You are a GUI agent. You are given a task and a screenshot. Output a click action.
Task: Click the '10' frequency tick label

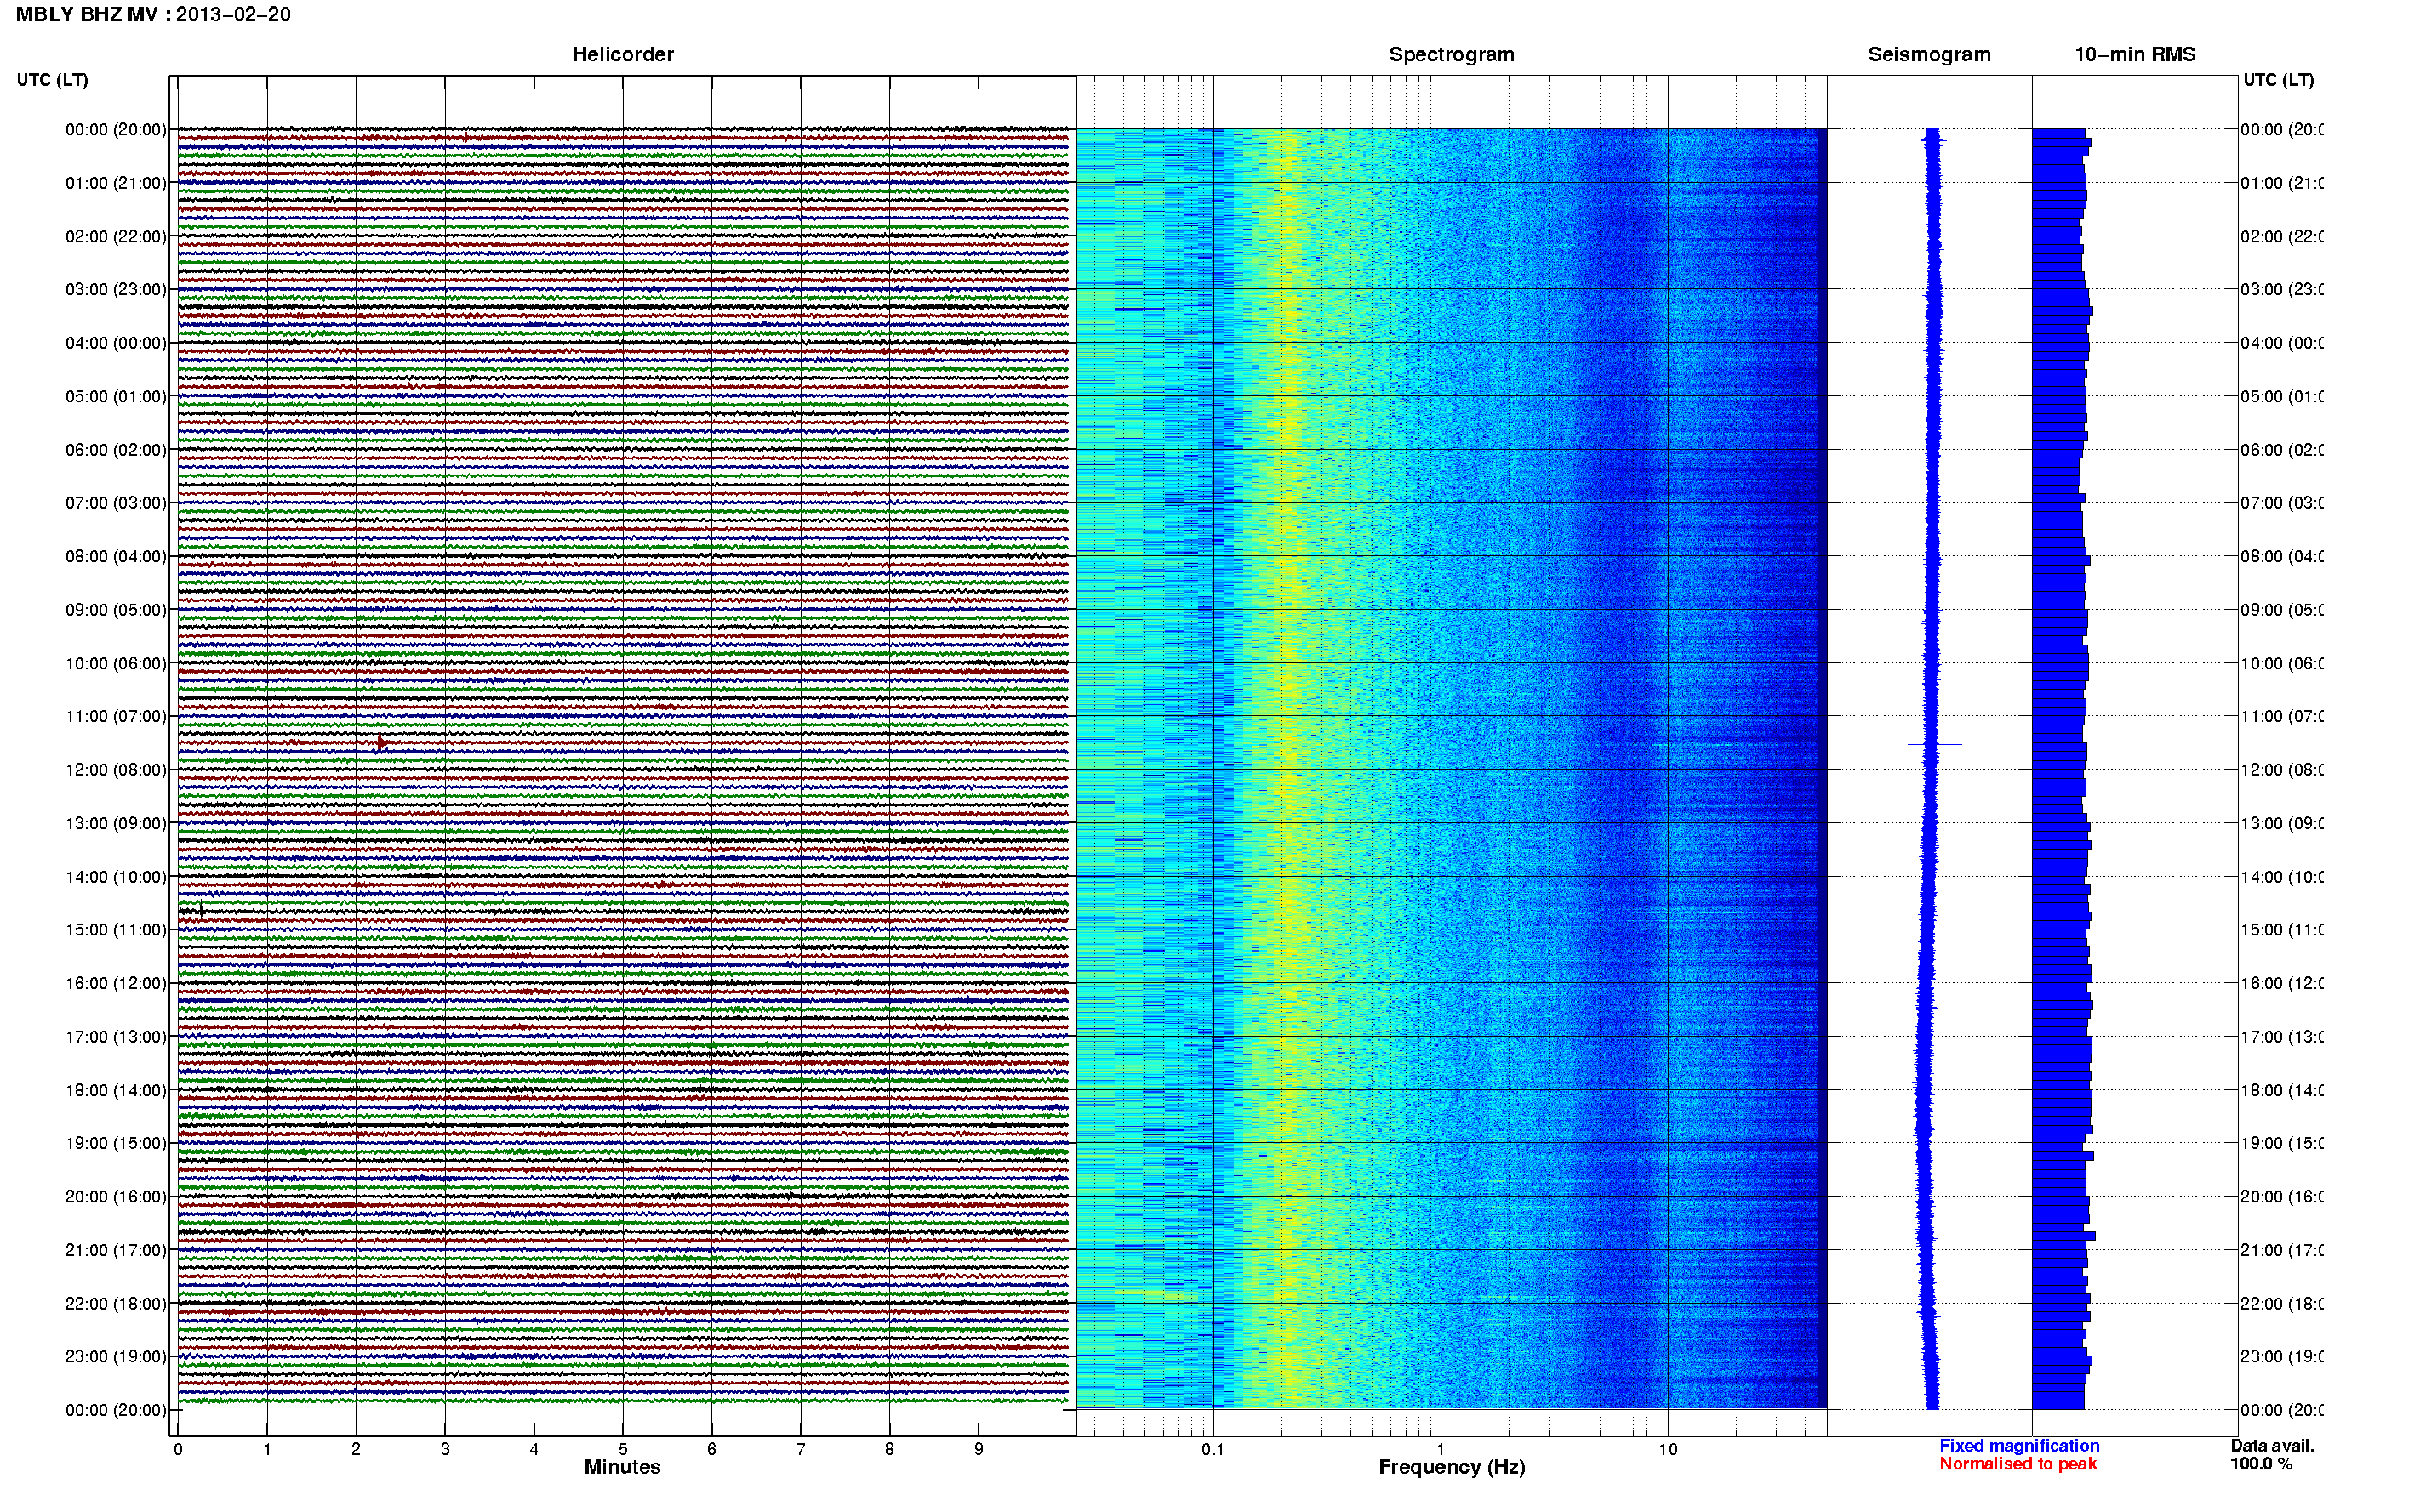point(1668,1449)
